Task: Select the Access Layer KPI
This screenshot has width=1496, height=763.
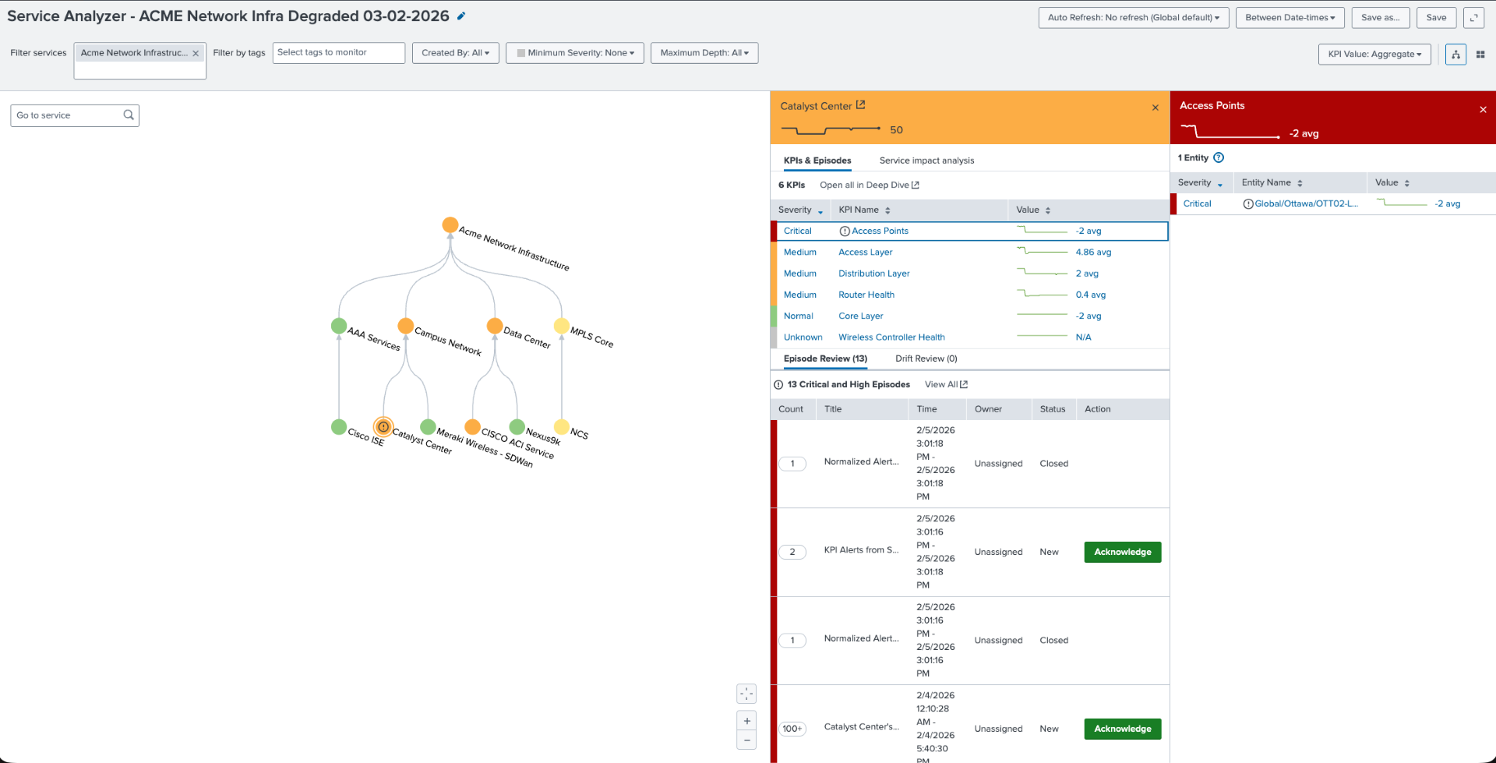Action: 865,253
